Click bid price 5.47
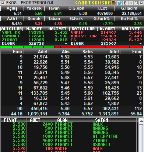Image resolution: width=144 pixels, height=152 pixels. [x=65, y=83]
